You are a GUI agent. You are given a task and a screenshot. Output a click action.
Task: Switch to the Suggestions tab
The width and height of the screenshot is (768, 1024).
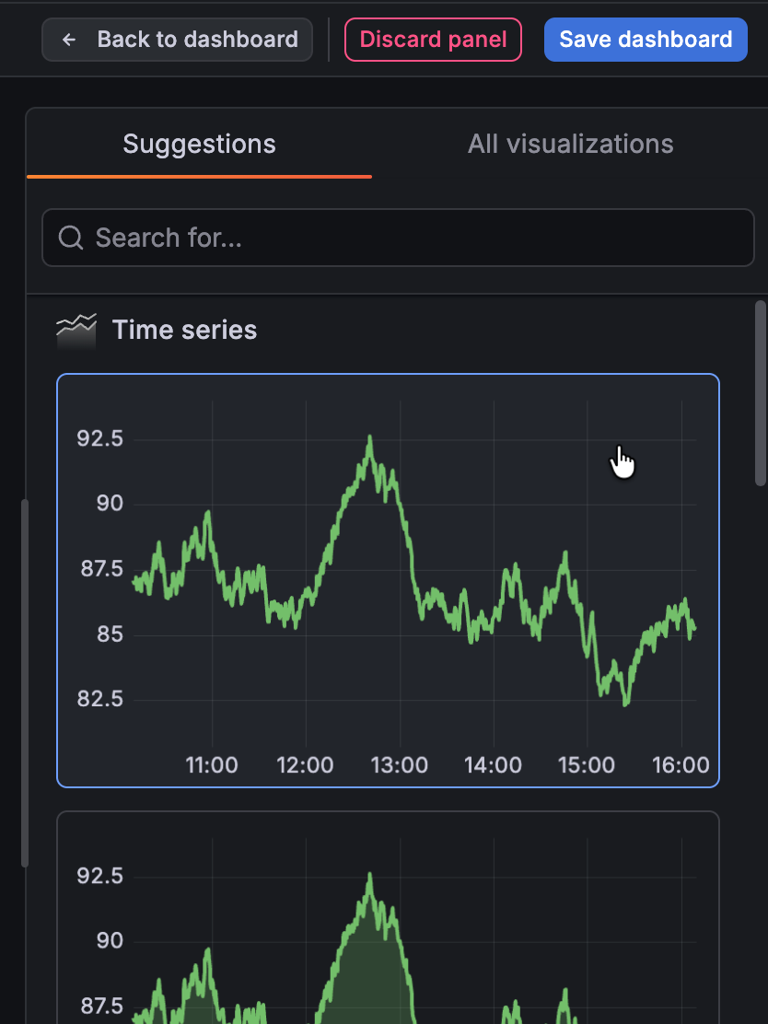point(199,144)
